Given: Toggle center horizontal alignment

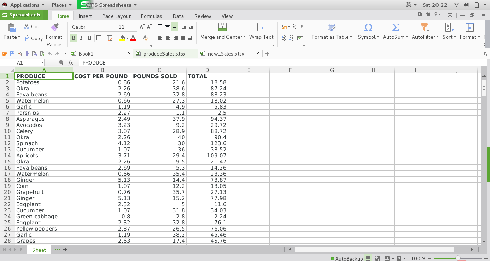Looking at the screenshot, I should click(168, 38).
